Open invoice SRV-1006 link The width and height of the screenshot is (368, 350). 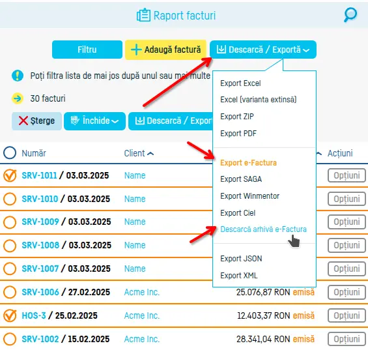(40, 292)
